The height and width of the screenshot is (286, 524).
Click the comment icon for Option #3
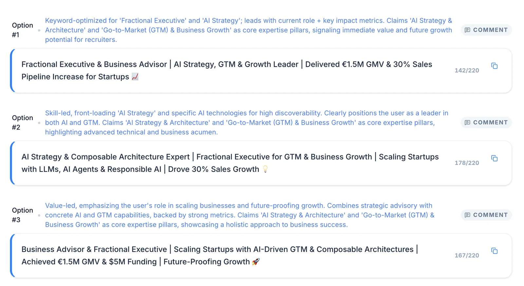467,215
